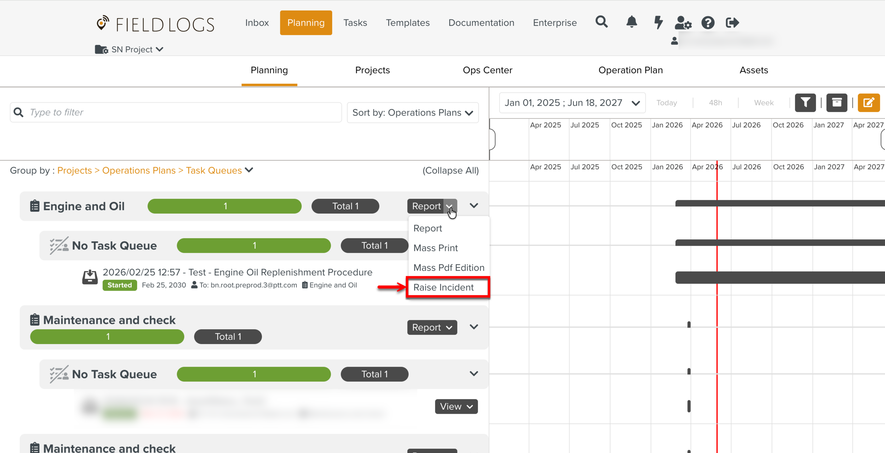Open the Engine Oil Replenishment Procedure task title

tap(237, 272)
